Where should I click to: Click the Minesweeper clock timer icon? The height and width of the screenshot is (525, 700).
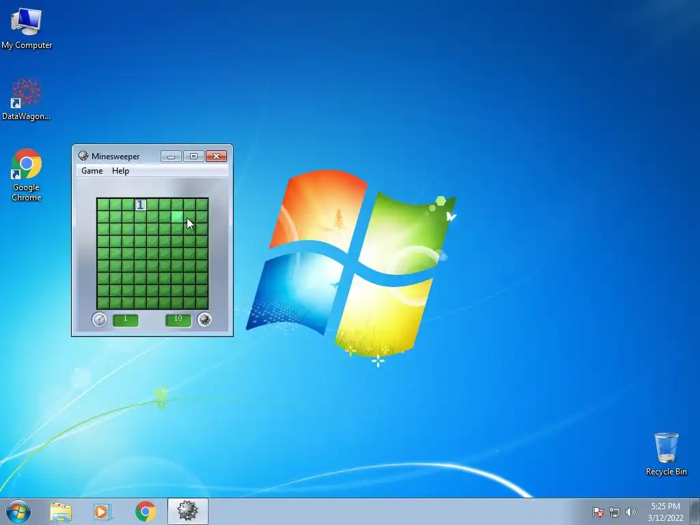pos(99,320)
